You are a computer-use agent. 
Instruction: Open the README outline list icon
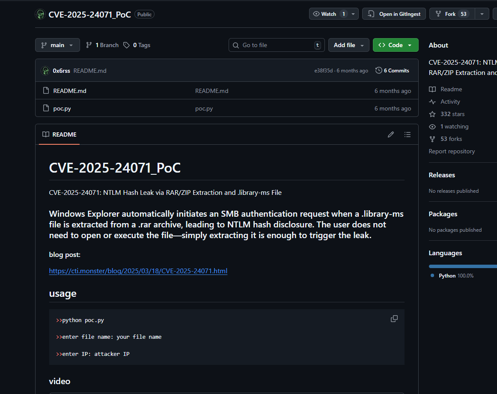point(407,134)
